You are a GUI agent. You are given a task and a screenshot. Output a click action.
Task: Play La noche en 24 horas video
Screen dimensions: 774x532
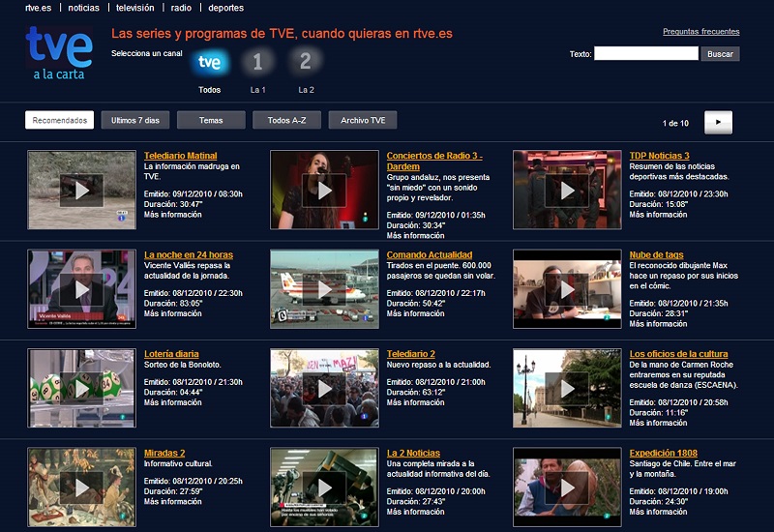pyautogui.click(x=81, y=289)
